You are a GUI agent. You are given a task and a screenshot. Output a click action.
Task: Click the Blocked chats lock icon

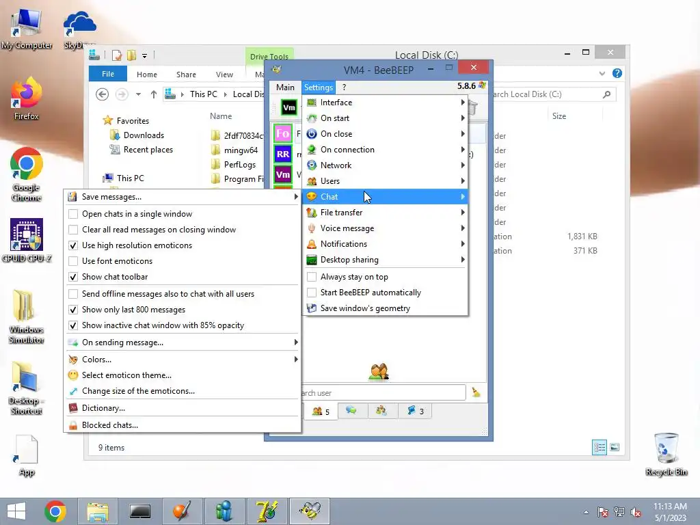coord(72,425)
